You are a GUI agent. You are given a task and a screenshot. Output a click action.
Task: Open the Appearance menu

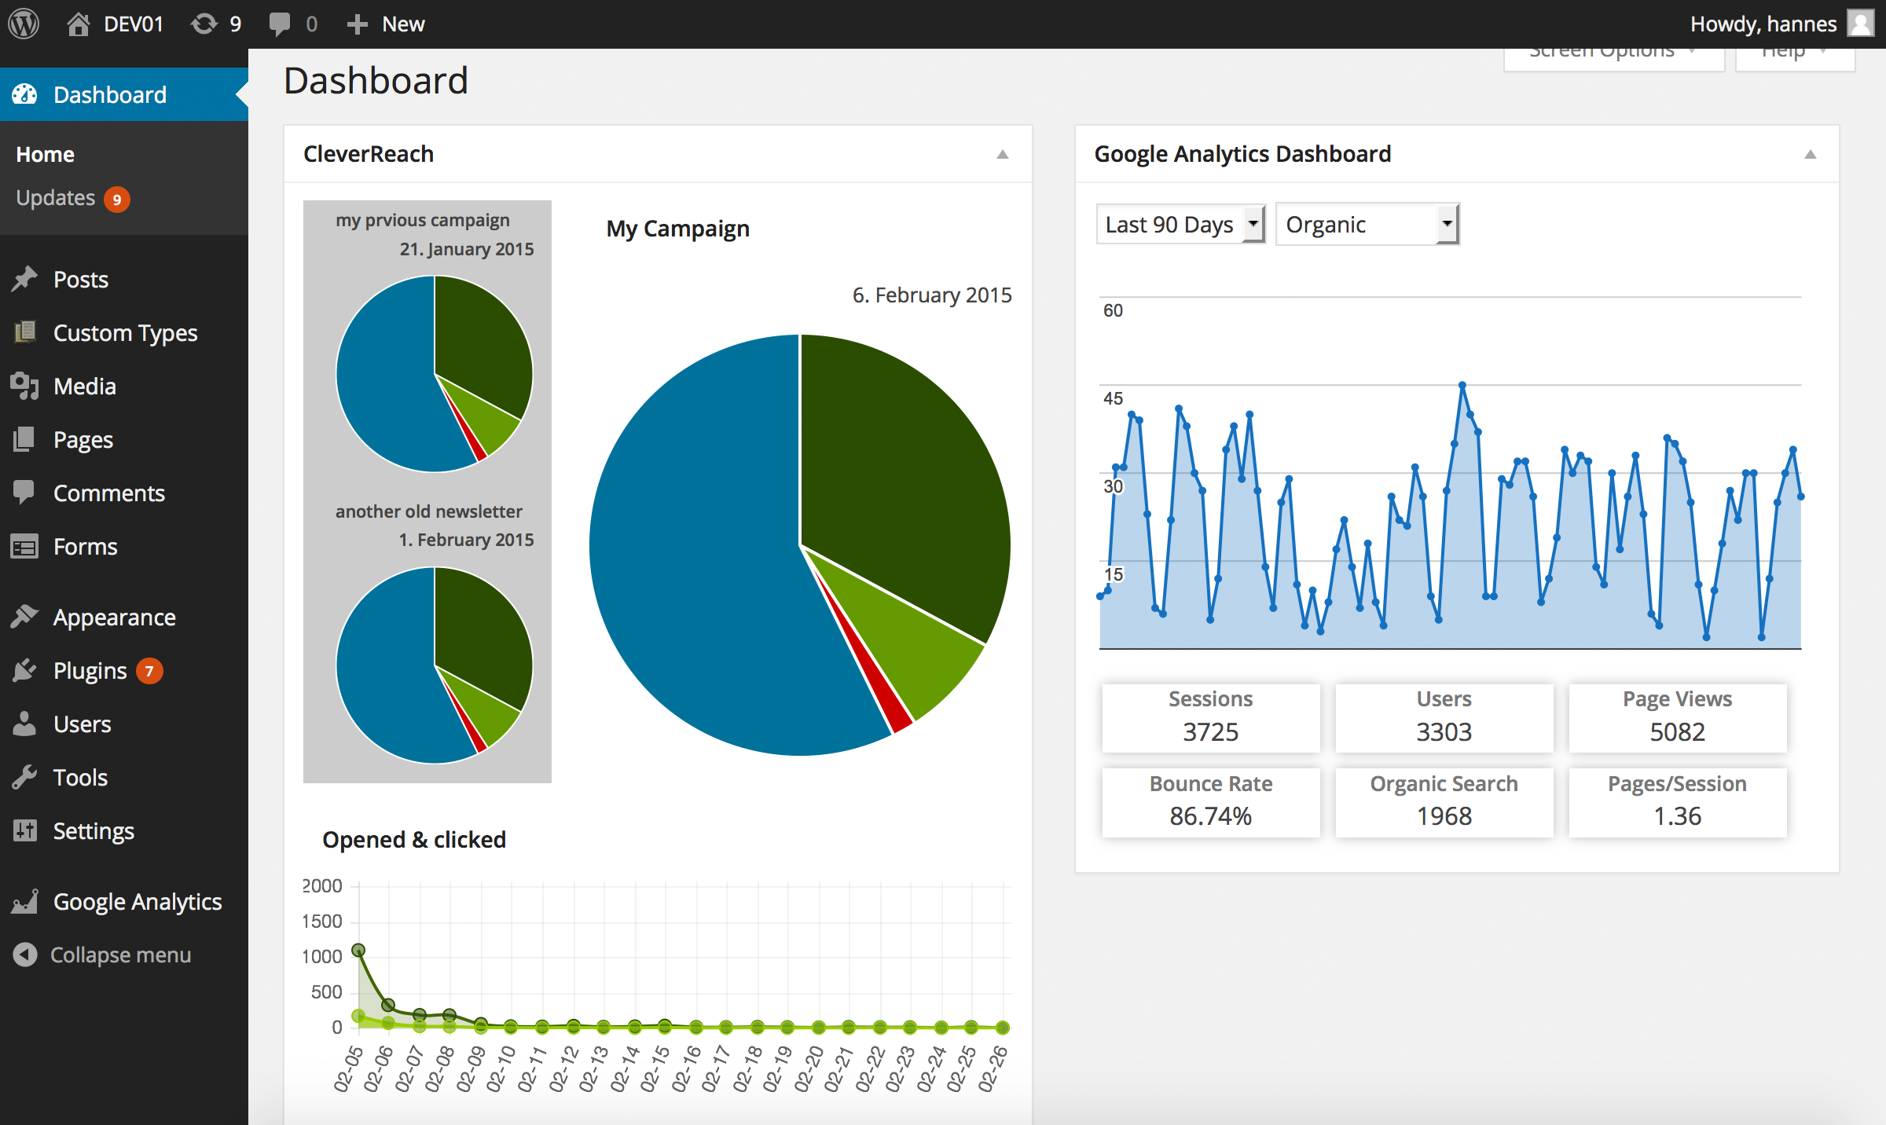[x=124, y=617]
